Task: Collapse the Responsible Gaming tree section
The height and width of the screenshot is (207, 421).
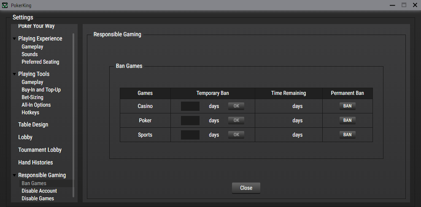Action: click(x=14, y=175)
